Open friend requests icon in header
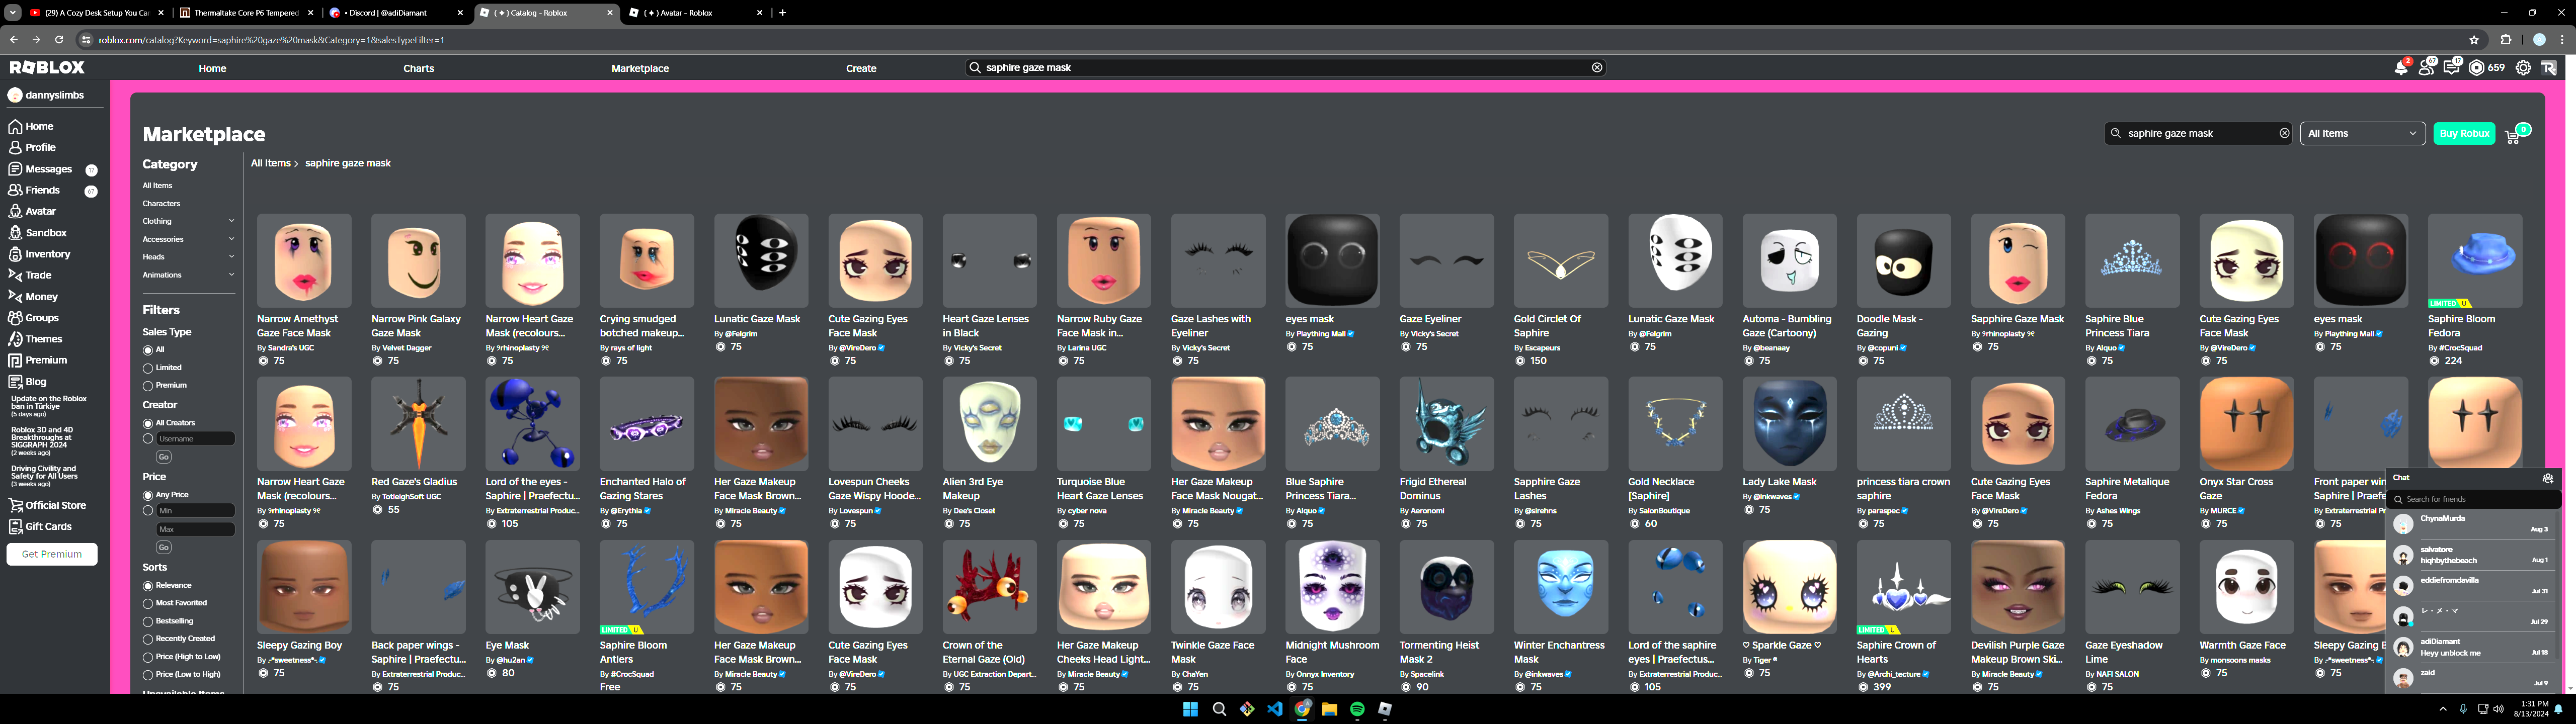 point(2426,68)
